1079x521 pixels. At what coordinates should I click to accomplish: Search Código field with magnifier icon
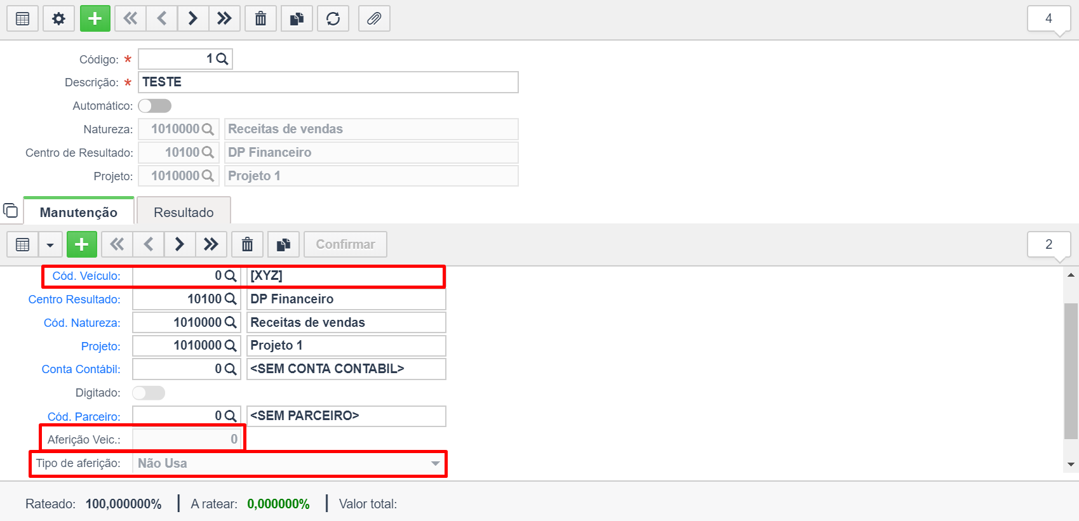point(222,59)
